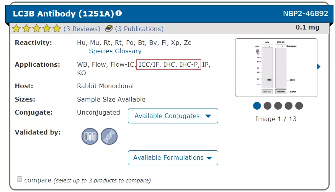335x192 pixels.
Task: Expand the Available Conjugates dropdown
Action: coord(173,116)
